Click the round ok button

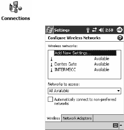point(120,30)
